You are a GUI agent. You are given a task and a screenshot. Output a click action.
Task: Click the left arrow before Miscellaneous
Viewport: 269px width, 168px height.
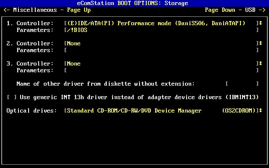point(7,10)
